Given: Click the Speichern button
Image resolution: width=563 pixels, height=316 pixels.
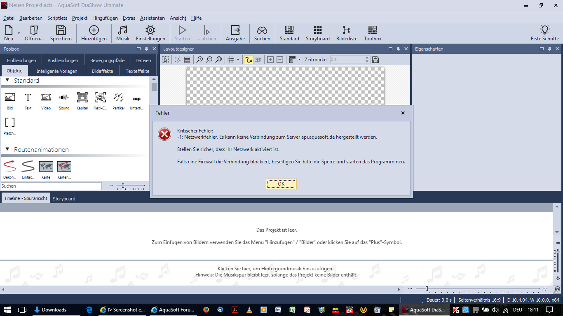Looking at the screenshot, I should point(61,33).
